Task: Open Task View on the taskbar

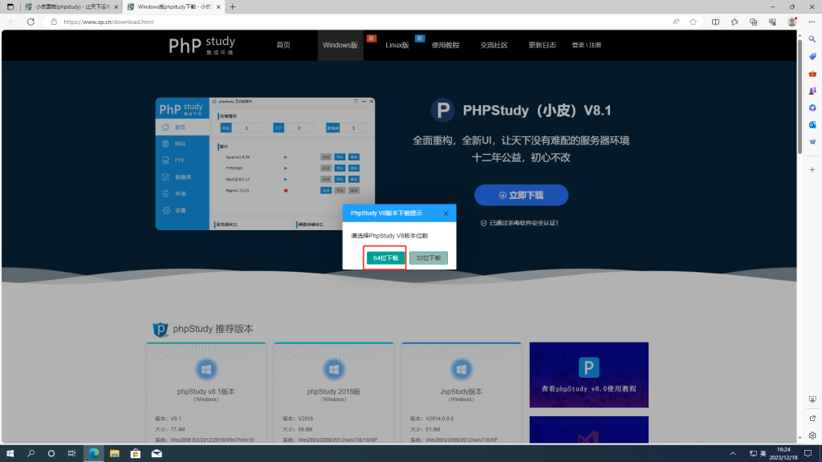Action: [x=71, y=453]
